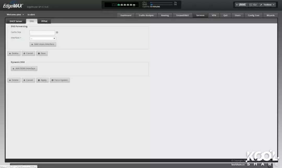Viewport: 282px width, 168px height.
Task: Cancel the DNS Forwarding changes
Action: [28, 53]
